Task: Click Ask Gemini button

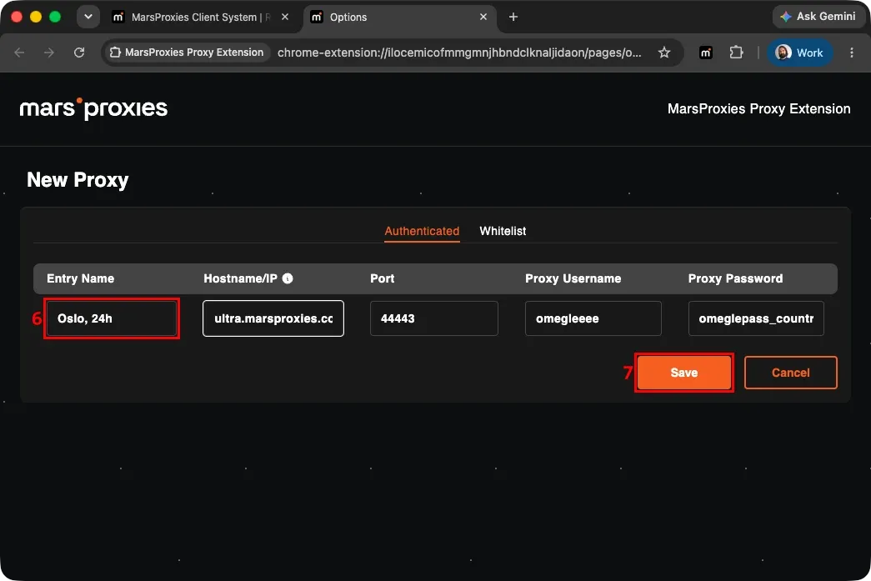Action: pos(818,17)
